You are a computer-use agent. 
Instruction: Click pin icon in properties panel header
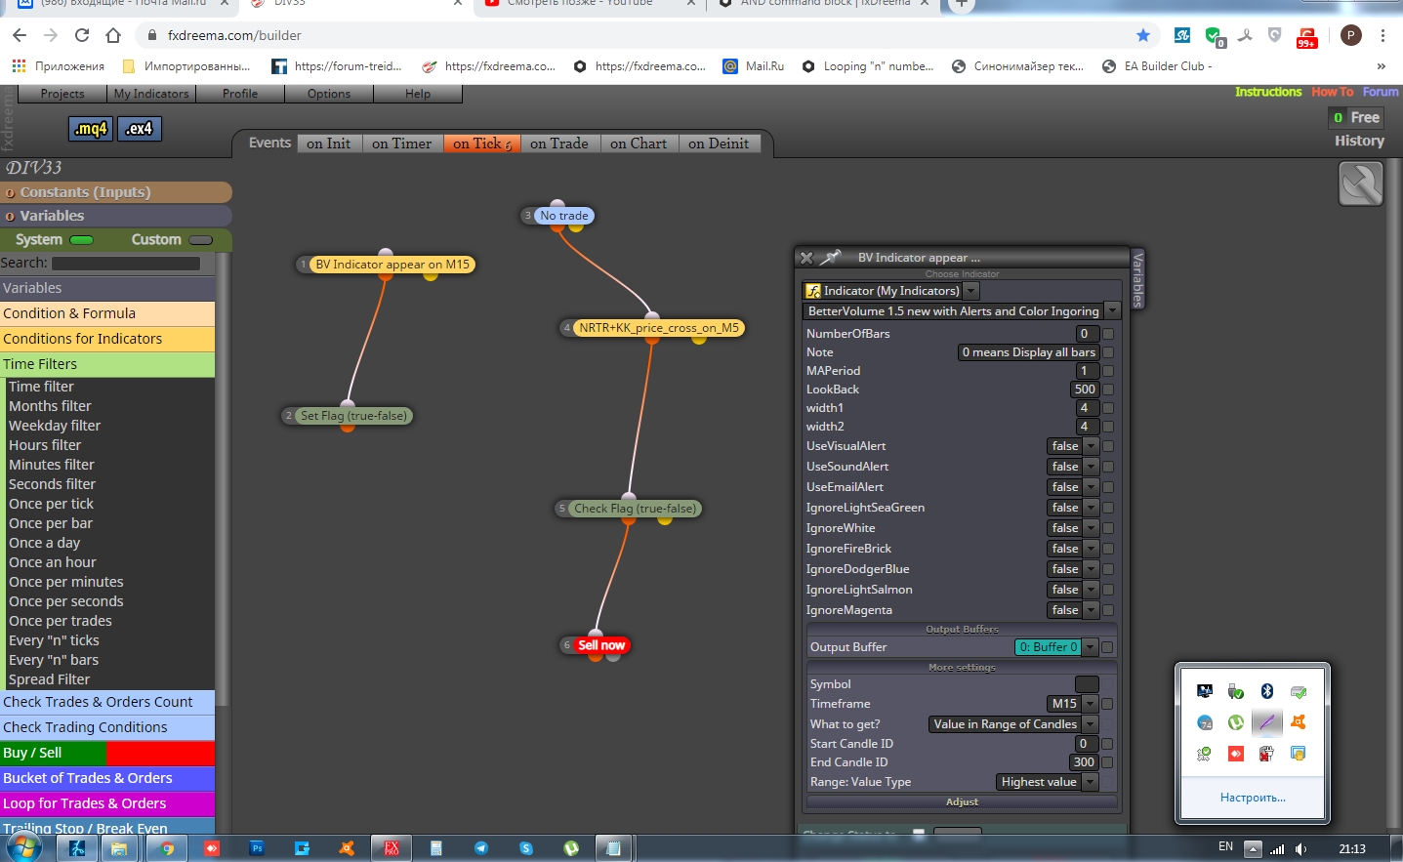(x=830, y=258)
